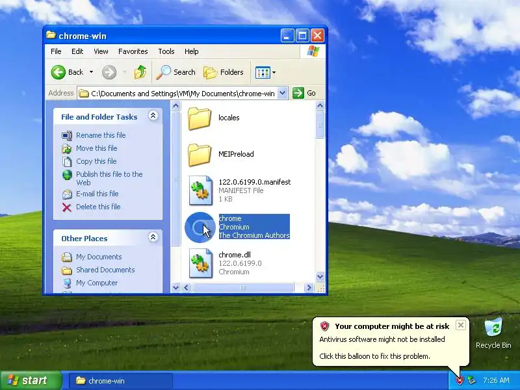Click the red security shield tray icon

pyautogui.click(x=460, y=380)
